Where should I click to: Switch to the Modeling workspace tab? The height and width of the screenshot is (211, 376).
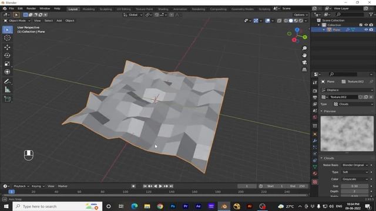(89, 9)
